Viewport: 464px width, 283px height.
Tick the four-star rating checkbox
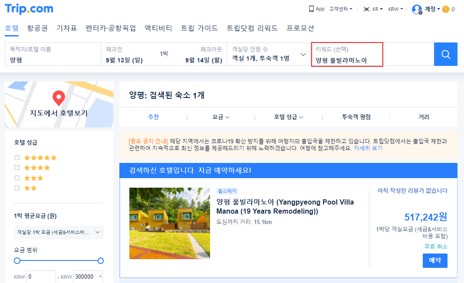pos(17,168)
